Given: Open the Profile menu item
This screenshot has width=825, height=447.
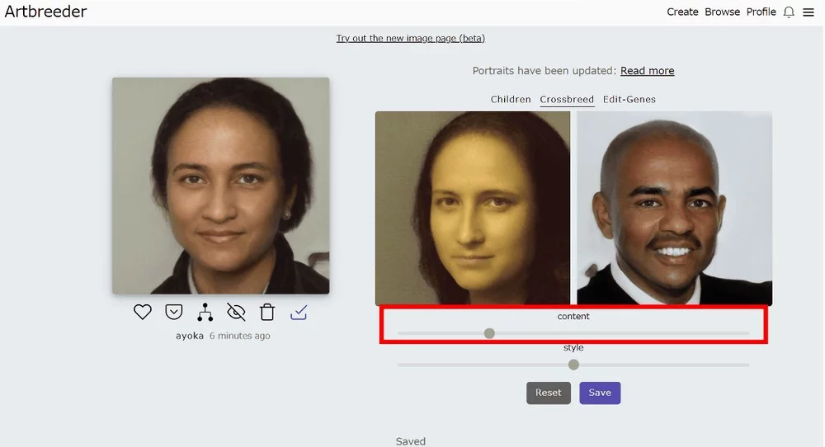Looking at the screenshot, I should 761,12.
